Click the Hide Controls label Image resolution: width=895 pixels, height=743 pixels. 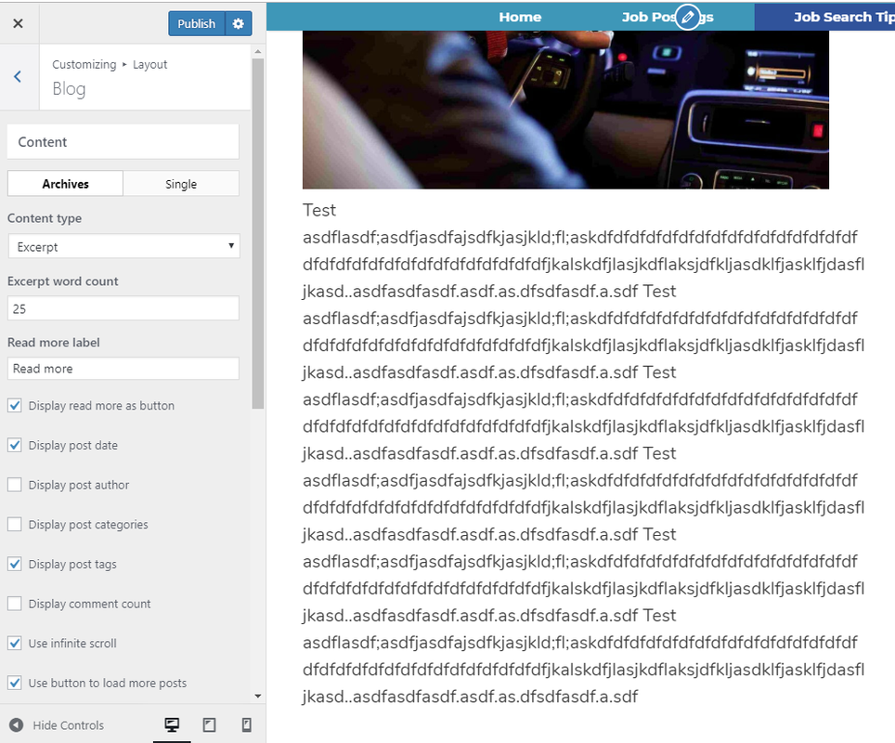69,725
